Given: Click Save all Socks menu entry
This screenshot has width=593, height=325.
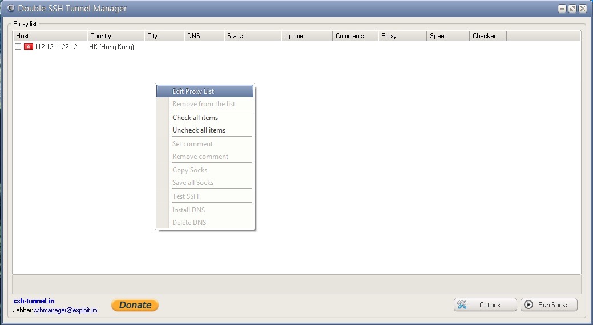Looking at the screenshot, I should tap(204, 182).
